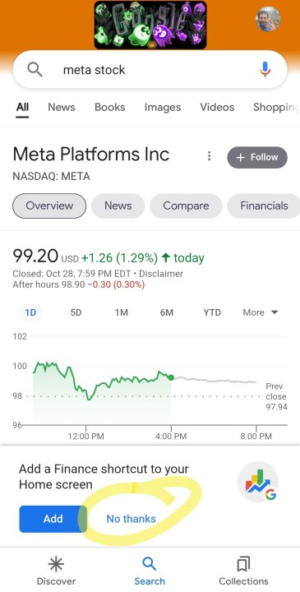Open the Halloween Google doodle

(x=150, y=25)
